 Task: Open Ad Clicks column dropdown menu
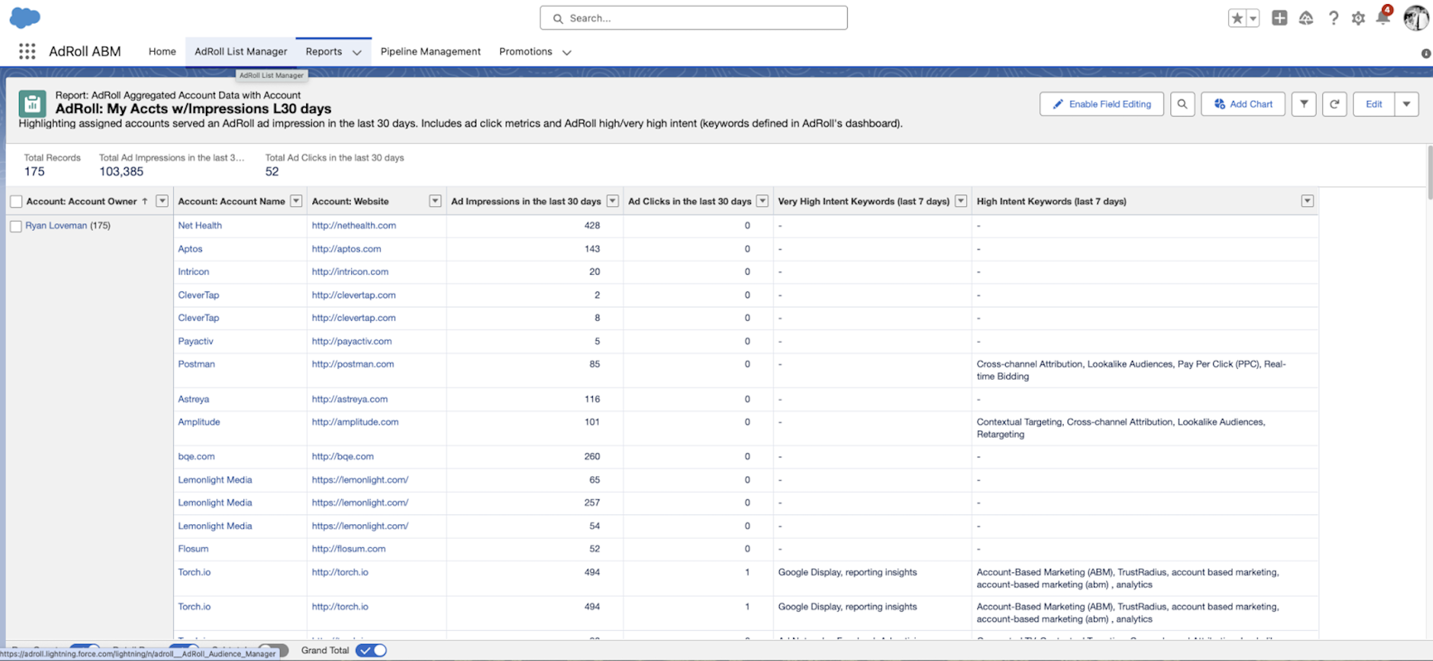tap(763, 201)
